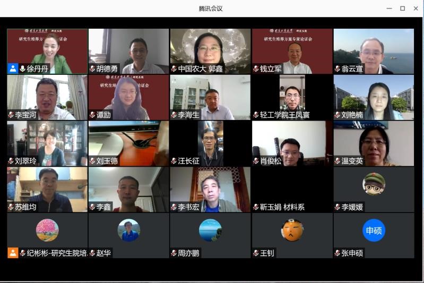The width and height of the screenshot is (424, 283).
Task: Click the 靳玉娟 材料系 name label
Action: [282, 207]
